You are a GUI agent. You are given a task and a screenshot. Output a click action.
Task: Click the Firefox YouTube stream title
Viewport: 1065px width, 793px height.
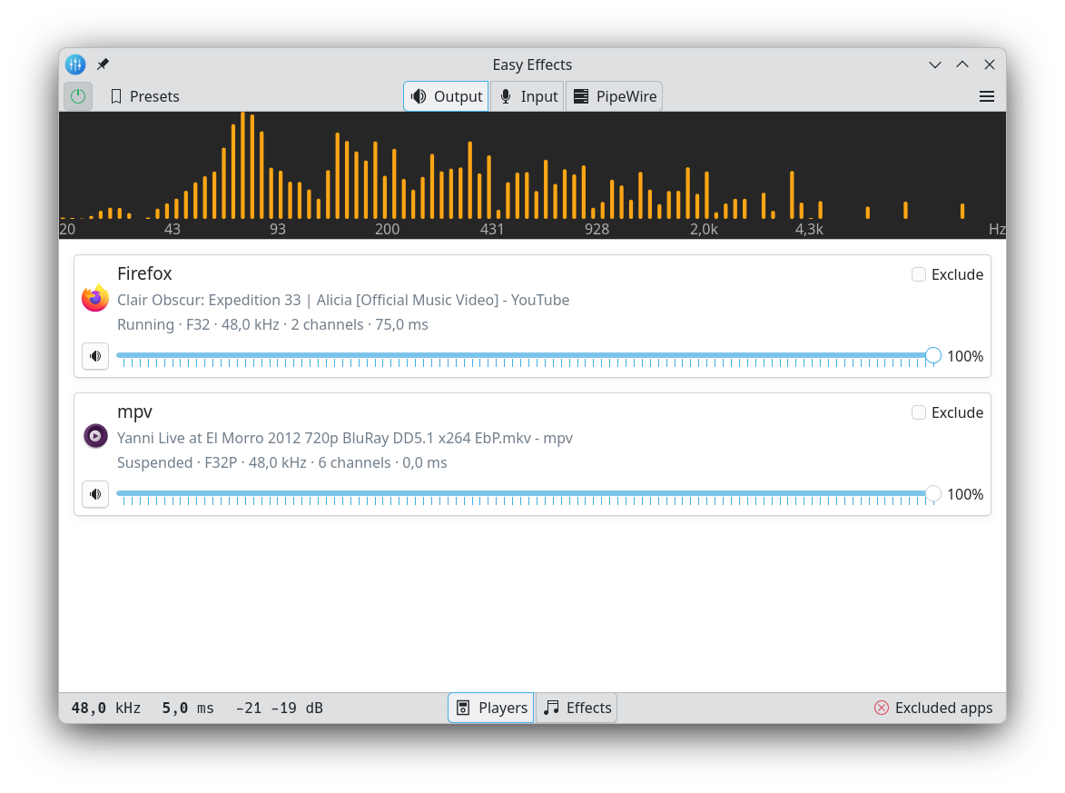click(x=343, y=301)
